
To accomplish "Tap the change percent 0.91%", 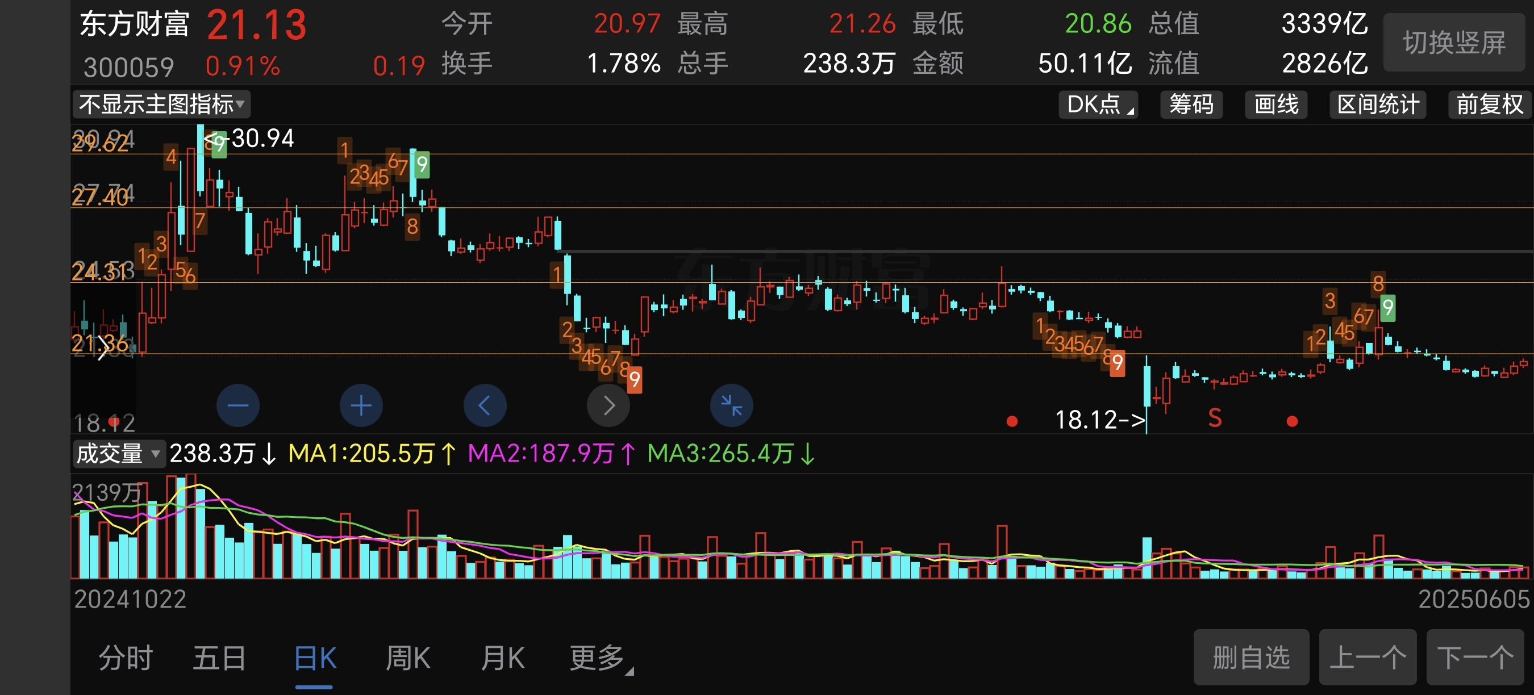I will (x=243, y=66).
